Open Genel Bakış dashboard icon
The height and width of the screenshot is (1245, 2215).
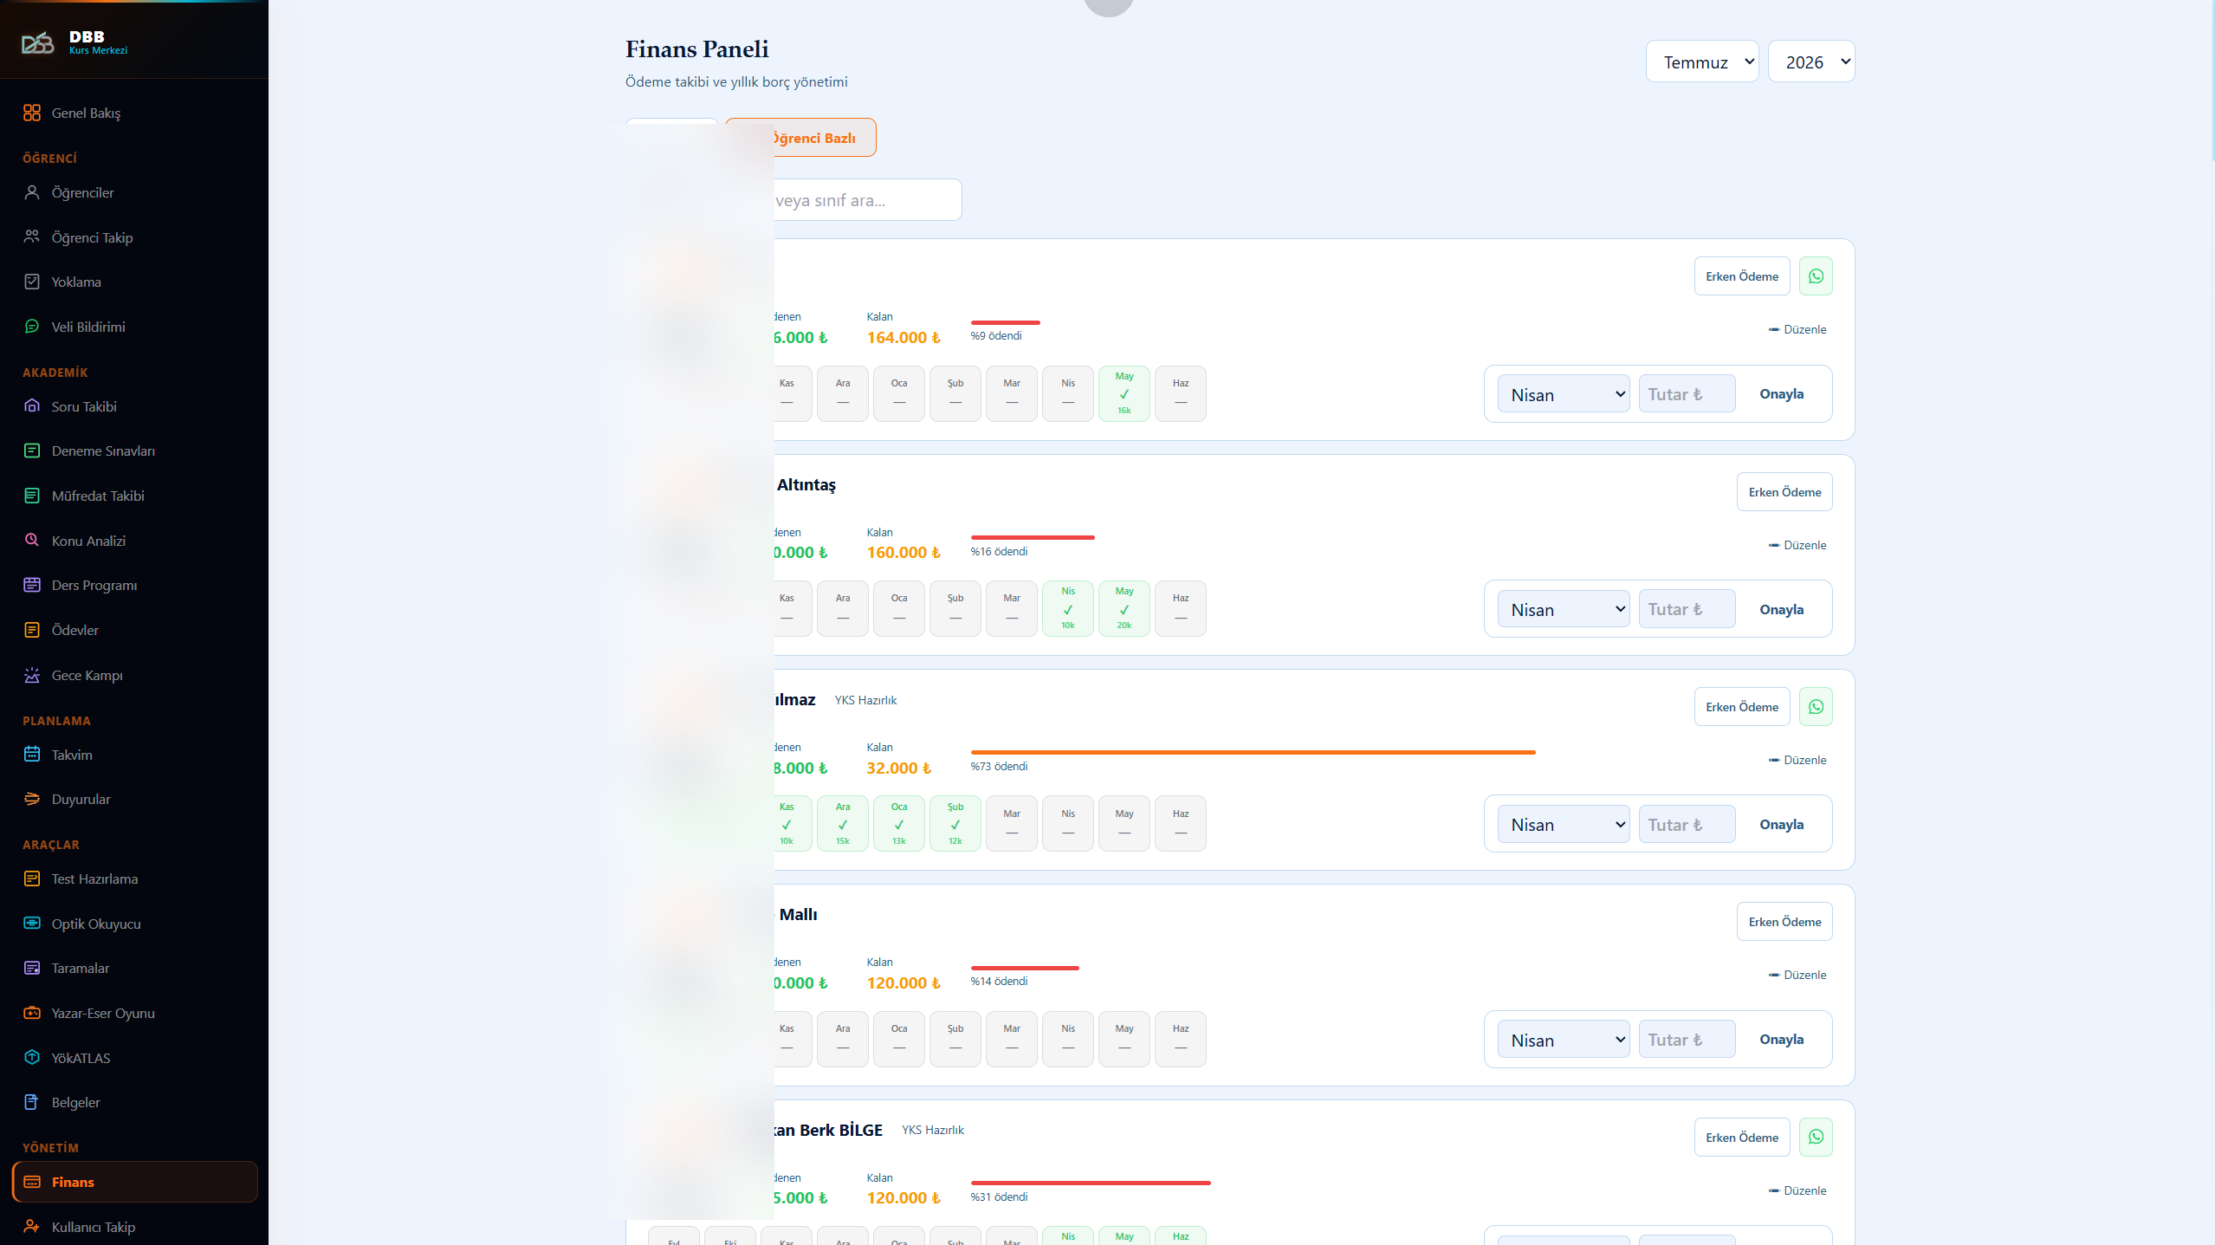[32, 113]
